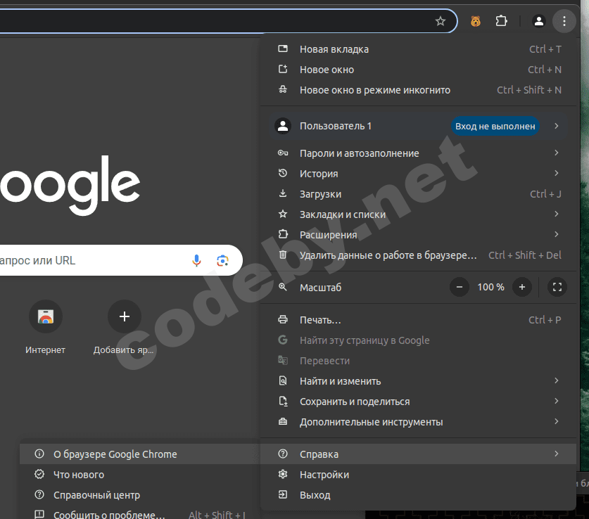Click the Вход не выполнен badge
Screen dimensions: 589x519
tap(495, 126)
